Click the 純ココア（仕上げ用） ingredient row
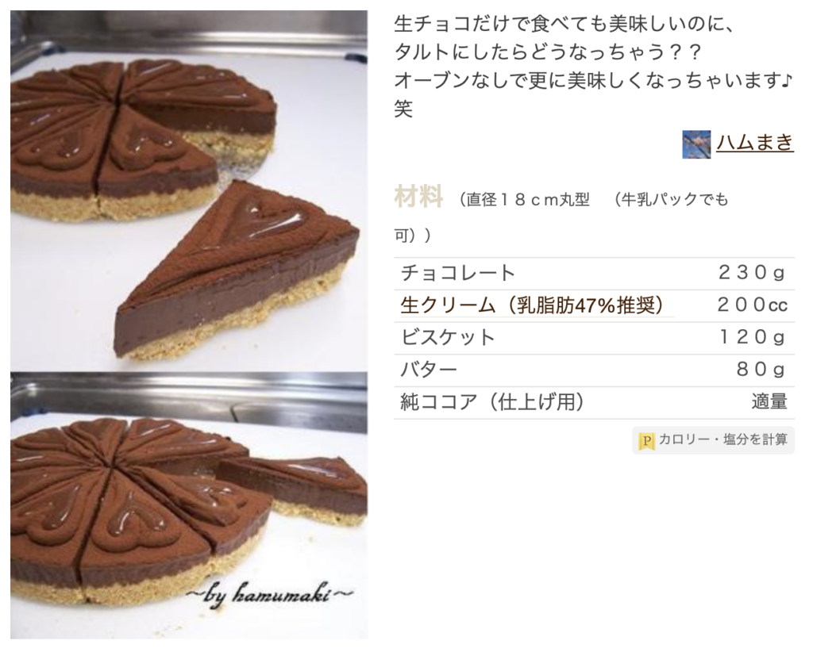Screen dimensions: 813x652 594,402
